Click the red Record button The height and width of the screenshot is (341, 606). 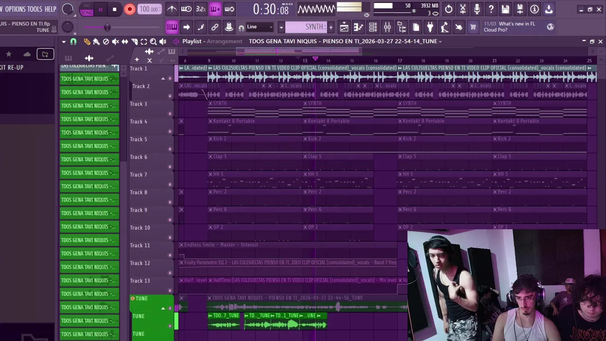point(129,9)
